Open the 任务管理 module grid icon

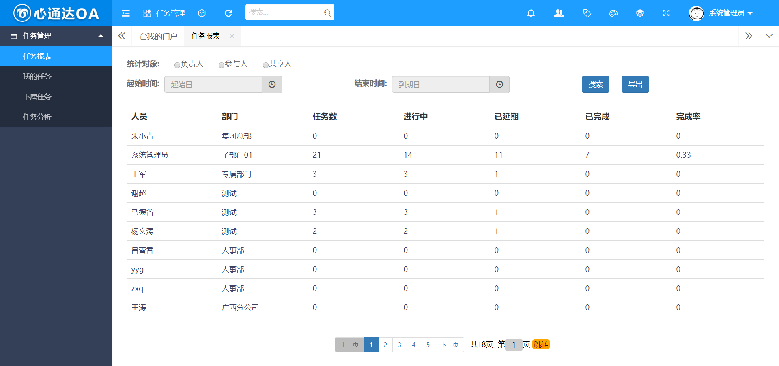point(147,13)
